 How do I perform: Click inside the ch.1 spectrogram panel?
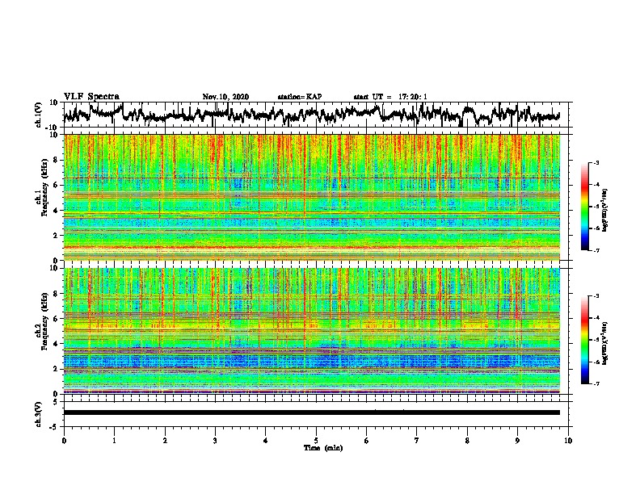pyautogui.click(x=311, y=197)
